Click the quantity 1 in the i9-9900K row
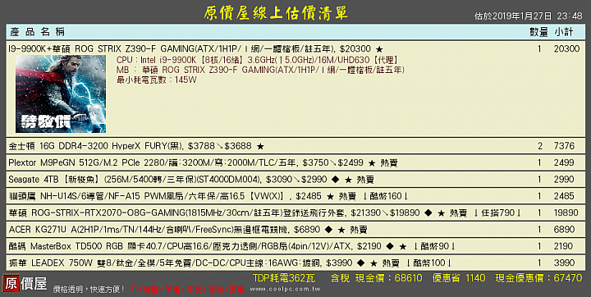591x297 pixels. [539, 49]
